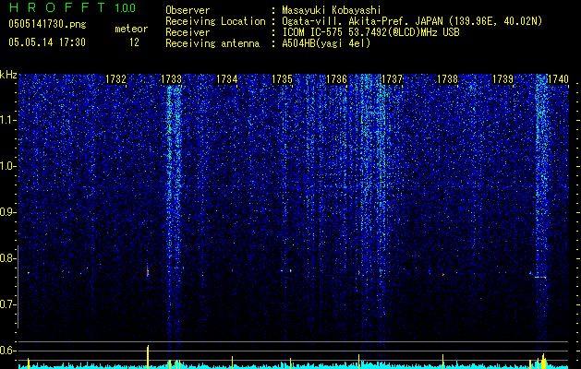Click the 1734 time marker

click(227, 79)
